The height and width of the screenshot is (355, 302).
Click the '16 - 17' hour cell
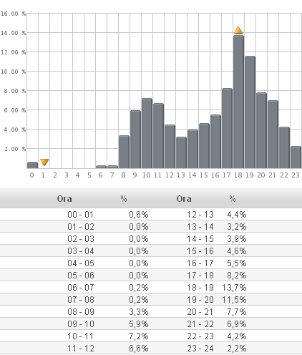(200, 263)
